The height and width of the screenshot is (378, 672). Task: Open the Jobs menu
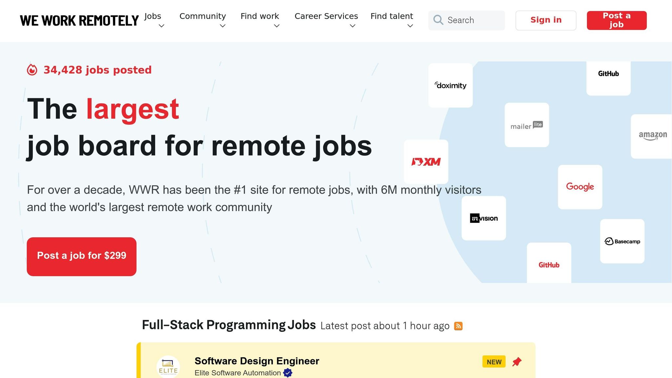tap(153, 16)
